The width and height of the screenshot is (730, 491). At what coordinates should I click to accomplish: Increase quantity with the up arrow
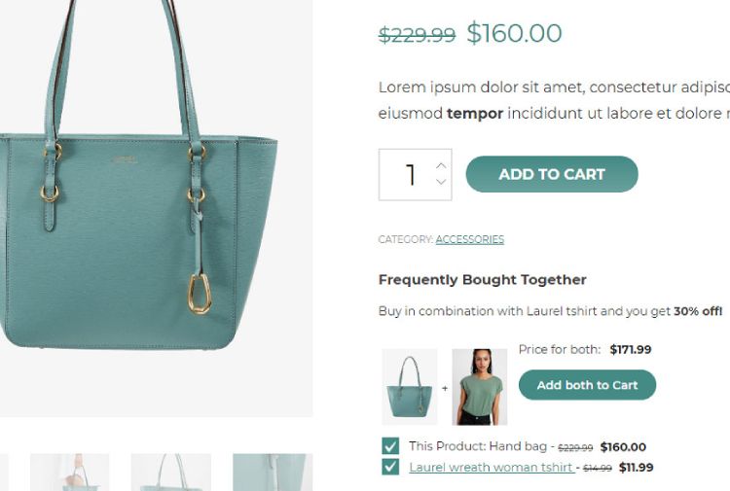point(441,165)
